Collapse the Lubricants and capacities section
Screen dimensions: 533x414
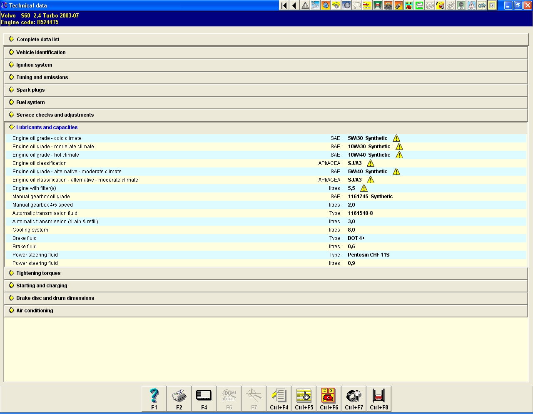266,127
